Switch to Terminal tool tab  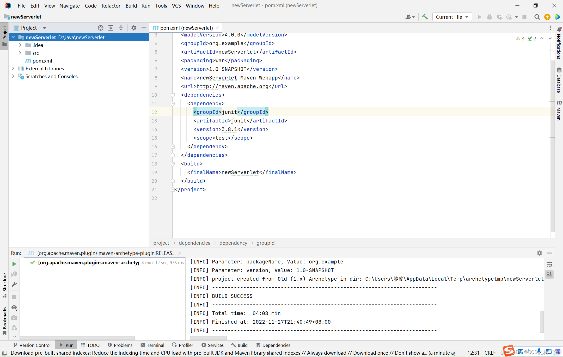[152, 345]
